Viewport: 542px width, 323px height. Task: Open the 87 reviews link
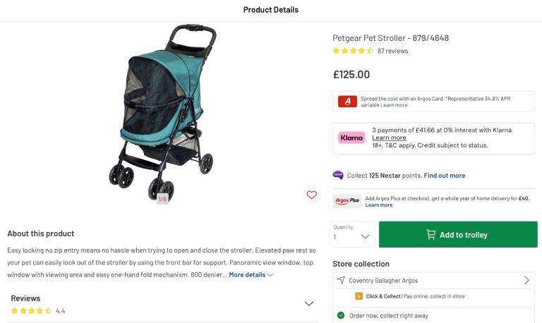392,51
